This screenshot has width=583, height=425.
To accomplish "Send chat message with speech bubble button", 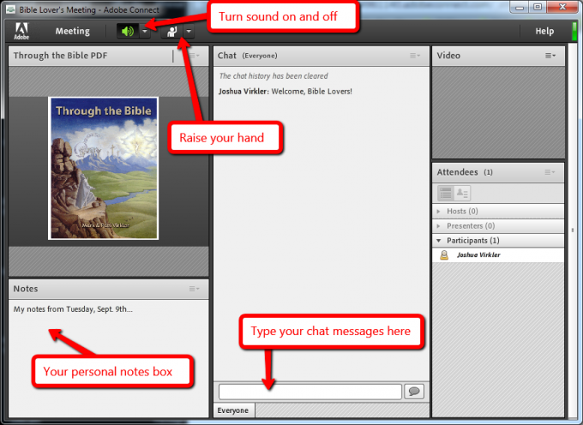I will 414,392.
